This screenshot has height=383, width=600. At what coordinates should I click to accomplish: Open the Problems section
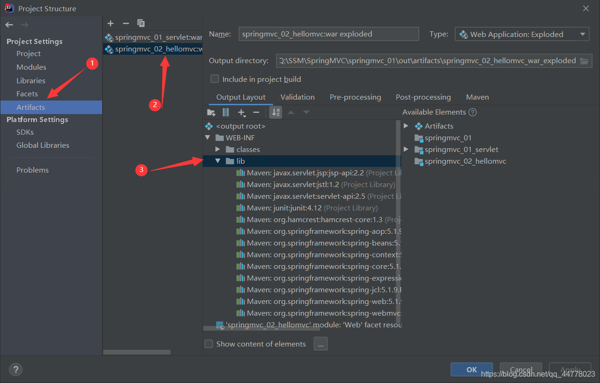(32, 170)
